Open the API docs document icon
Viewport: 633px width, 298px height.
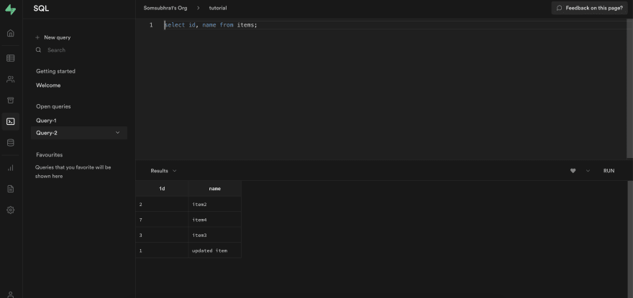(x=11, y=189)
